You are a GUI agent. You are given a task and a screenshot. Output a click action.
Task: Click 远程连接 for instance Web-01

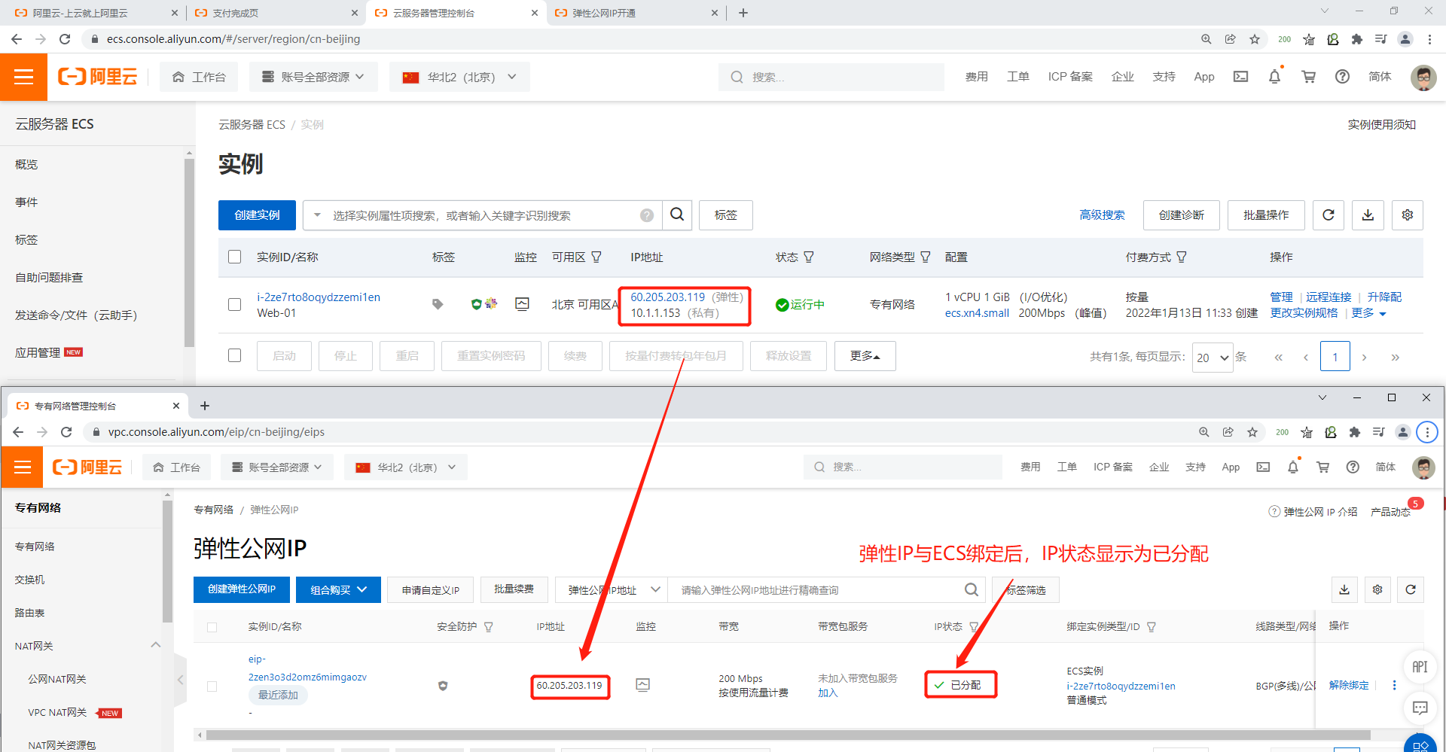[x=1329, y=297]
